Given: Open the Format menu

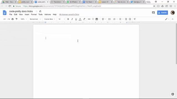Looking at the screenshot, I should [x=34, y=15].
